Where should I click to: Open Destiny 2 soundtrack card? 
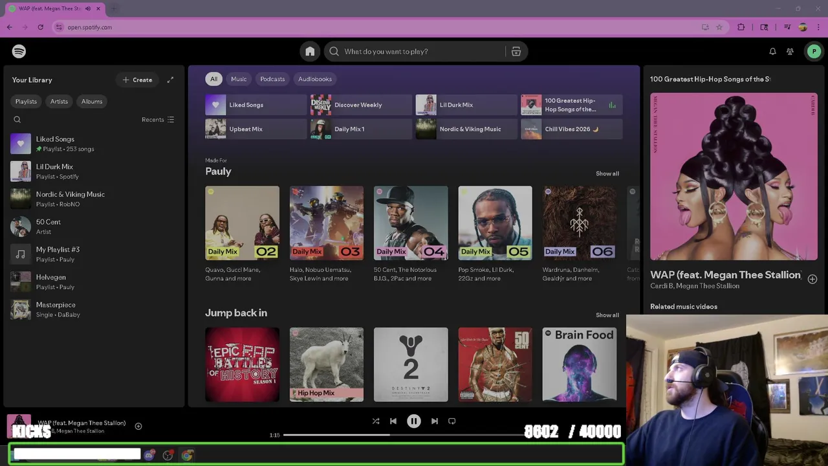411,364
